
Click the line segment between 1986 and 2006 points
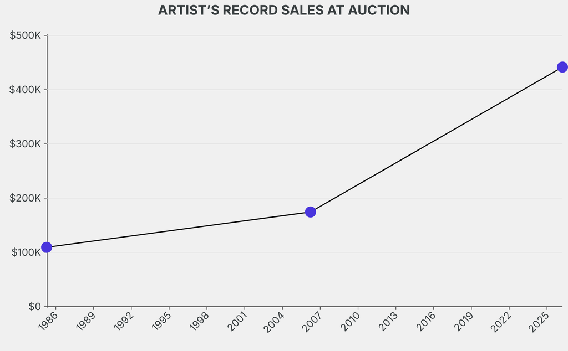coord(177,230)
